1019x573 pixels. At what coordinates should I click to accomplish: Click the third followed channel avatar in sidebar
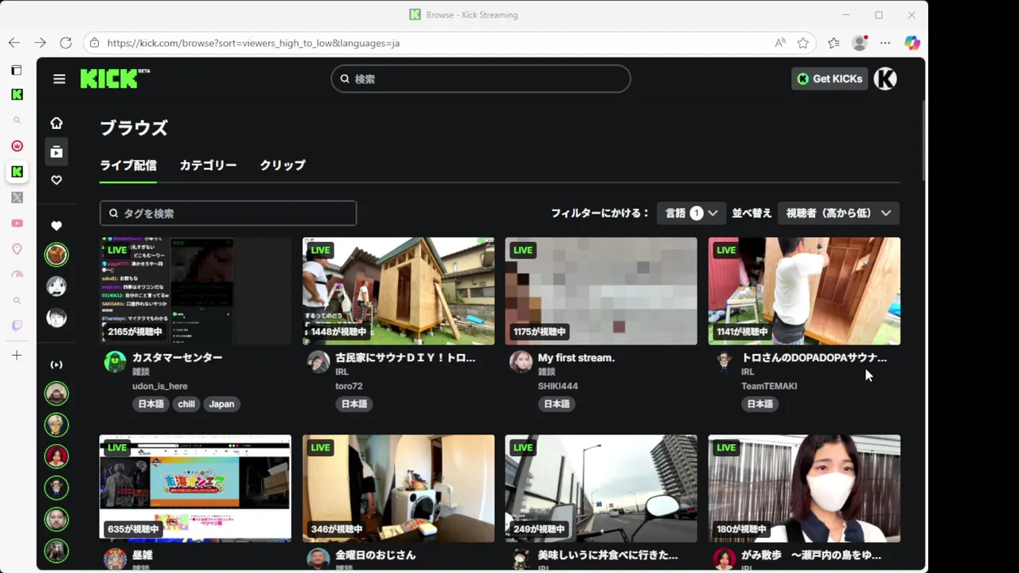(x=57, y=318)
